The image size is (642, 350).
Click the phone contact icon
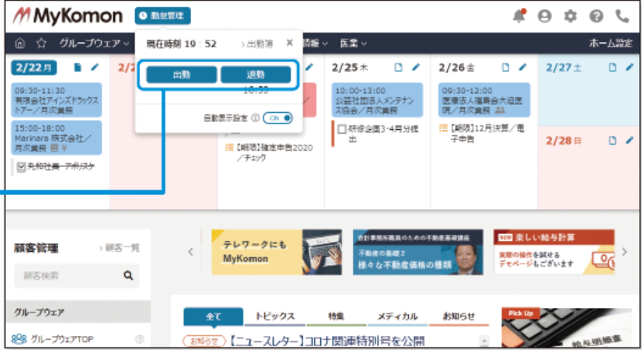pos(622,16)
